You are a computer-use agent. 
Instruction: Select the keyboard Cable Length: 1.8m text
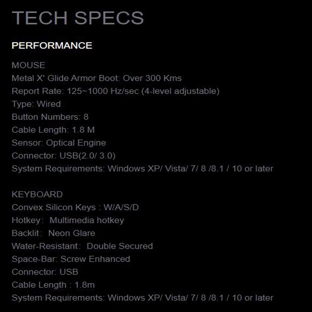coord(53,285)
